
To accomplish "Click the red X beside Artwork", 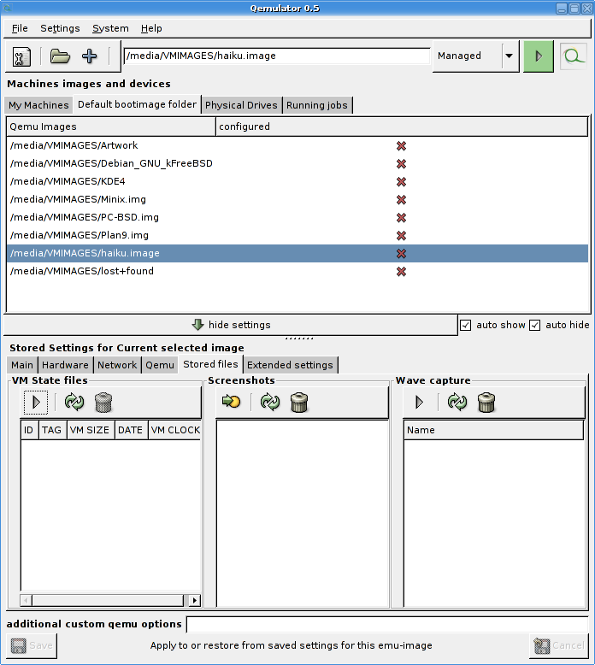I will point(401,146).
